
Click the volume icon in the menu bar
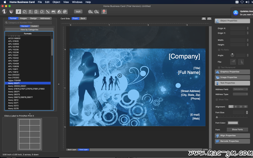247,2
